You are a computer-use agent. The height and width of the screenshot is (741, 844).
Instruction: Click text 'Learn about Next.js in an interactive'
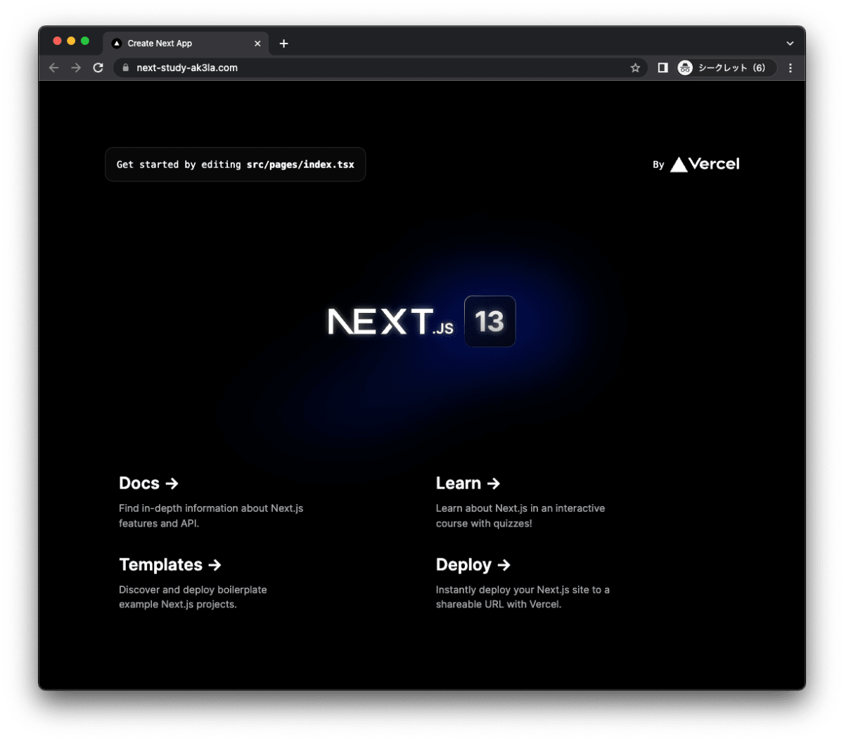pyautogui.click(x=520, y=508)
